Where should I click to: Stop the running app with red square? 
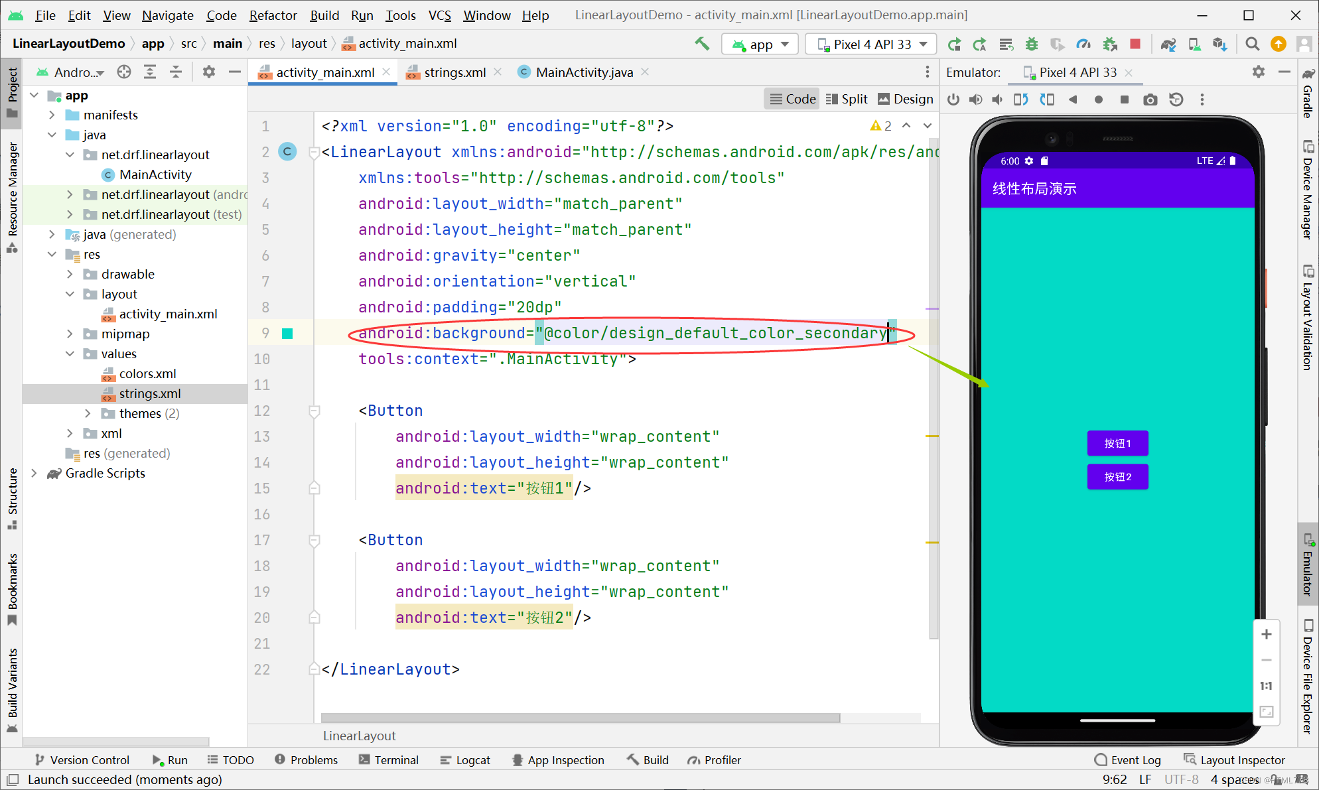click(1135, 44)
